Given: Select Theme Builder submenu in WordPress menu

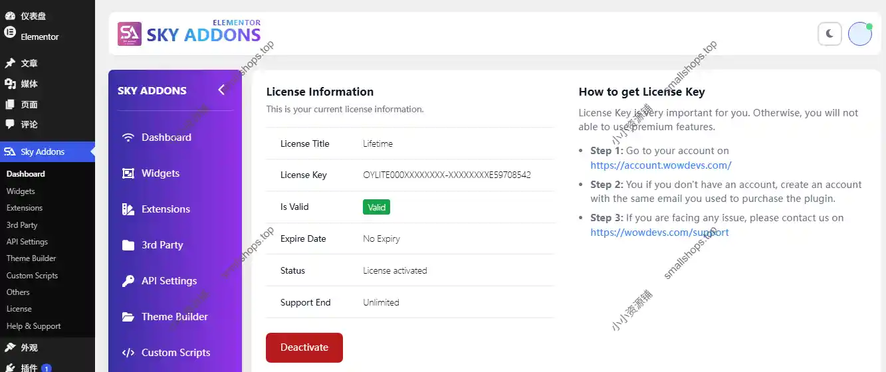Looking at the screenshot, I should 31,258.
